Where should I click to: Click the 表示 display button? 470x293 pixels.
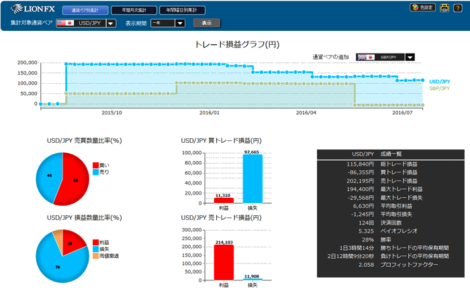point(207,23)
